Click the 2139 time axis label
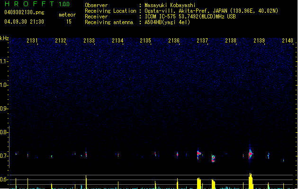Screen dimensions: 298x189 (259, 41)
